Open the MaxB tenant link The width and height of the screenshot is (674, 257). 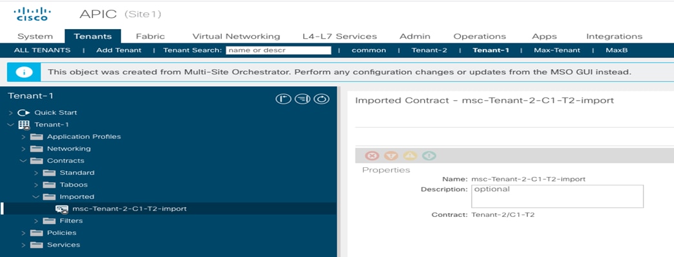(617, 50)
